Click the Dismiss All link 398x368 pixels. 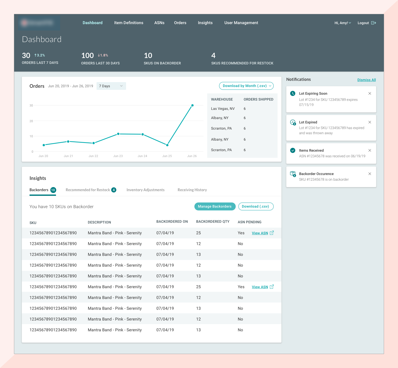click(x=366, y=80)
